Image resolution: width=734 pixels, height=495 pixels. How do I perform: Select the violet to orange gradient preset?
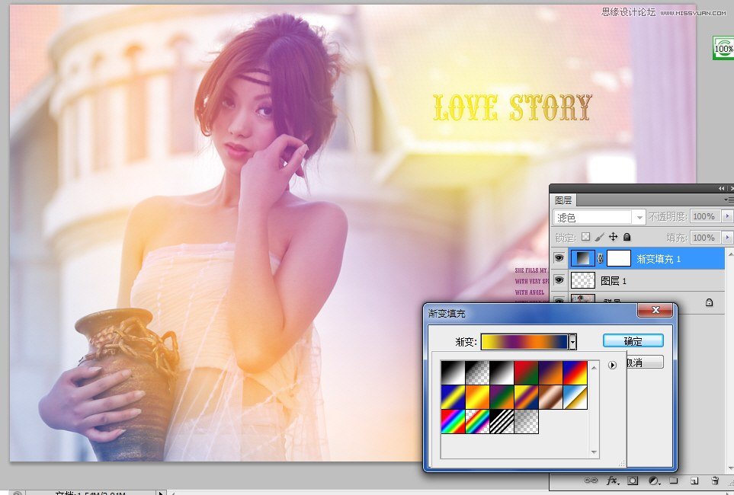pyautogui.click(x=550, y=373)
